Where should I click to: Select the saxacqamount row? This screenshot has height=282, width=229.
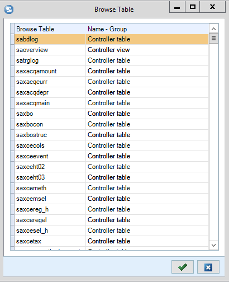coord(111,71)
